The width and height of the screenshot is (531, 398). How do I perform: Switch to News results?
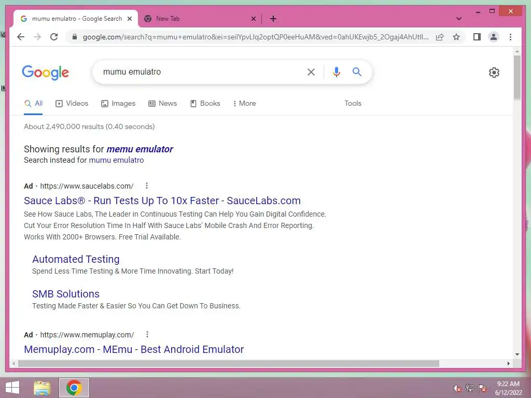coord(162,104)
